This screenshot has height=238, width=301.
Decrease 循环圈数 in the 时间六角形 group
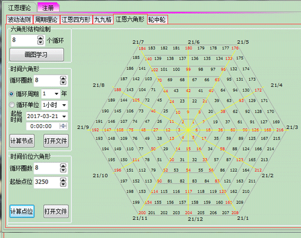pyautogui.click(x=63, y=83)
